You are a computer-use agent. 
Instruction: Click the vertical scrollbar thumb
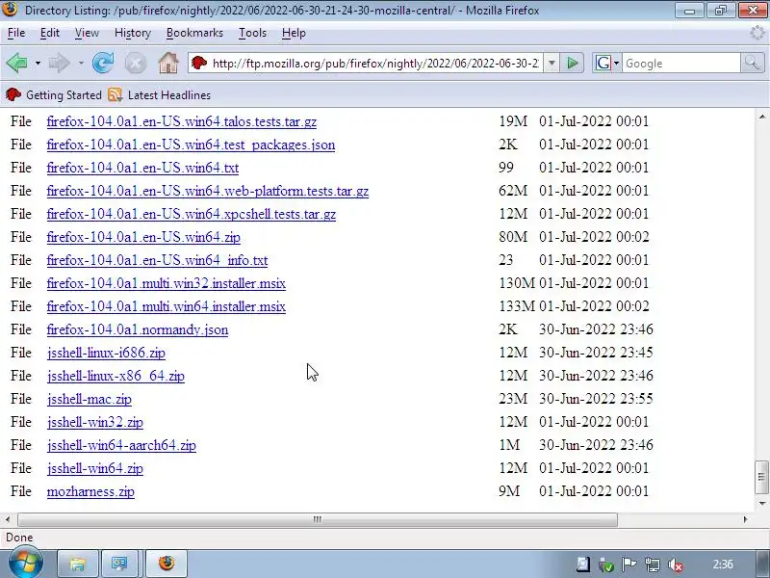[761, 476]
